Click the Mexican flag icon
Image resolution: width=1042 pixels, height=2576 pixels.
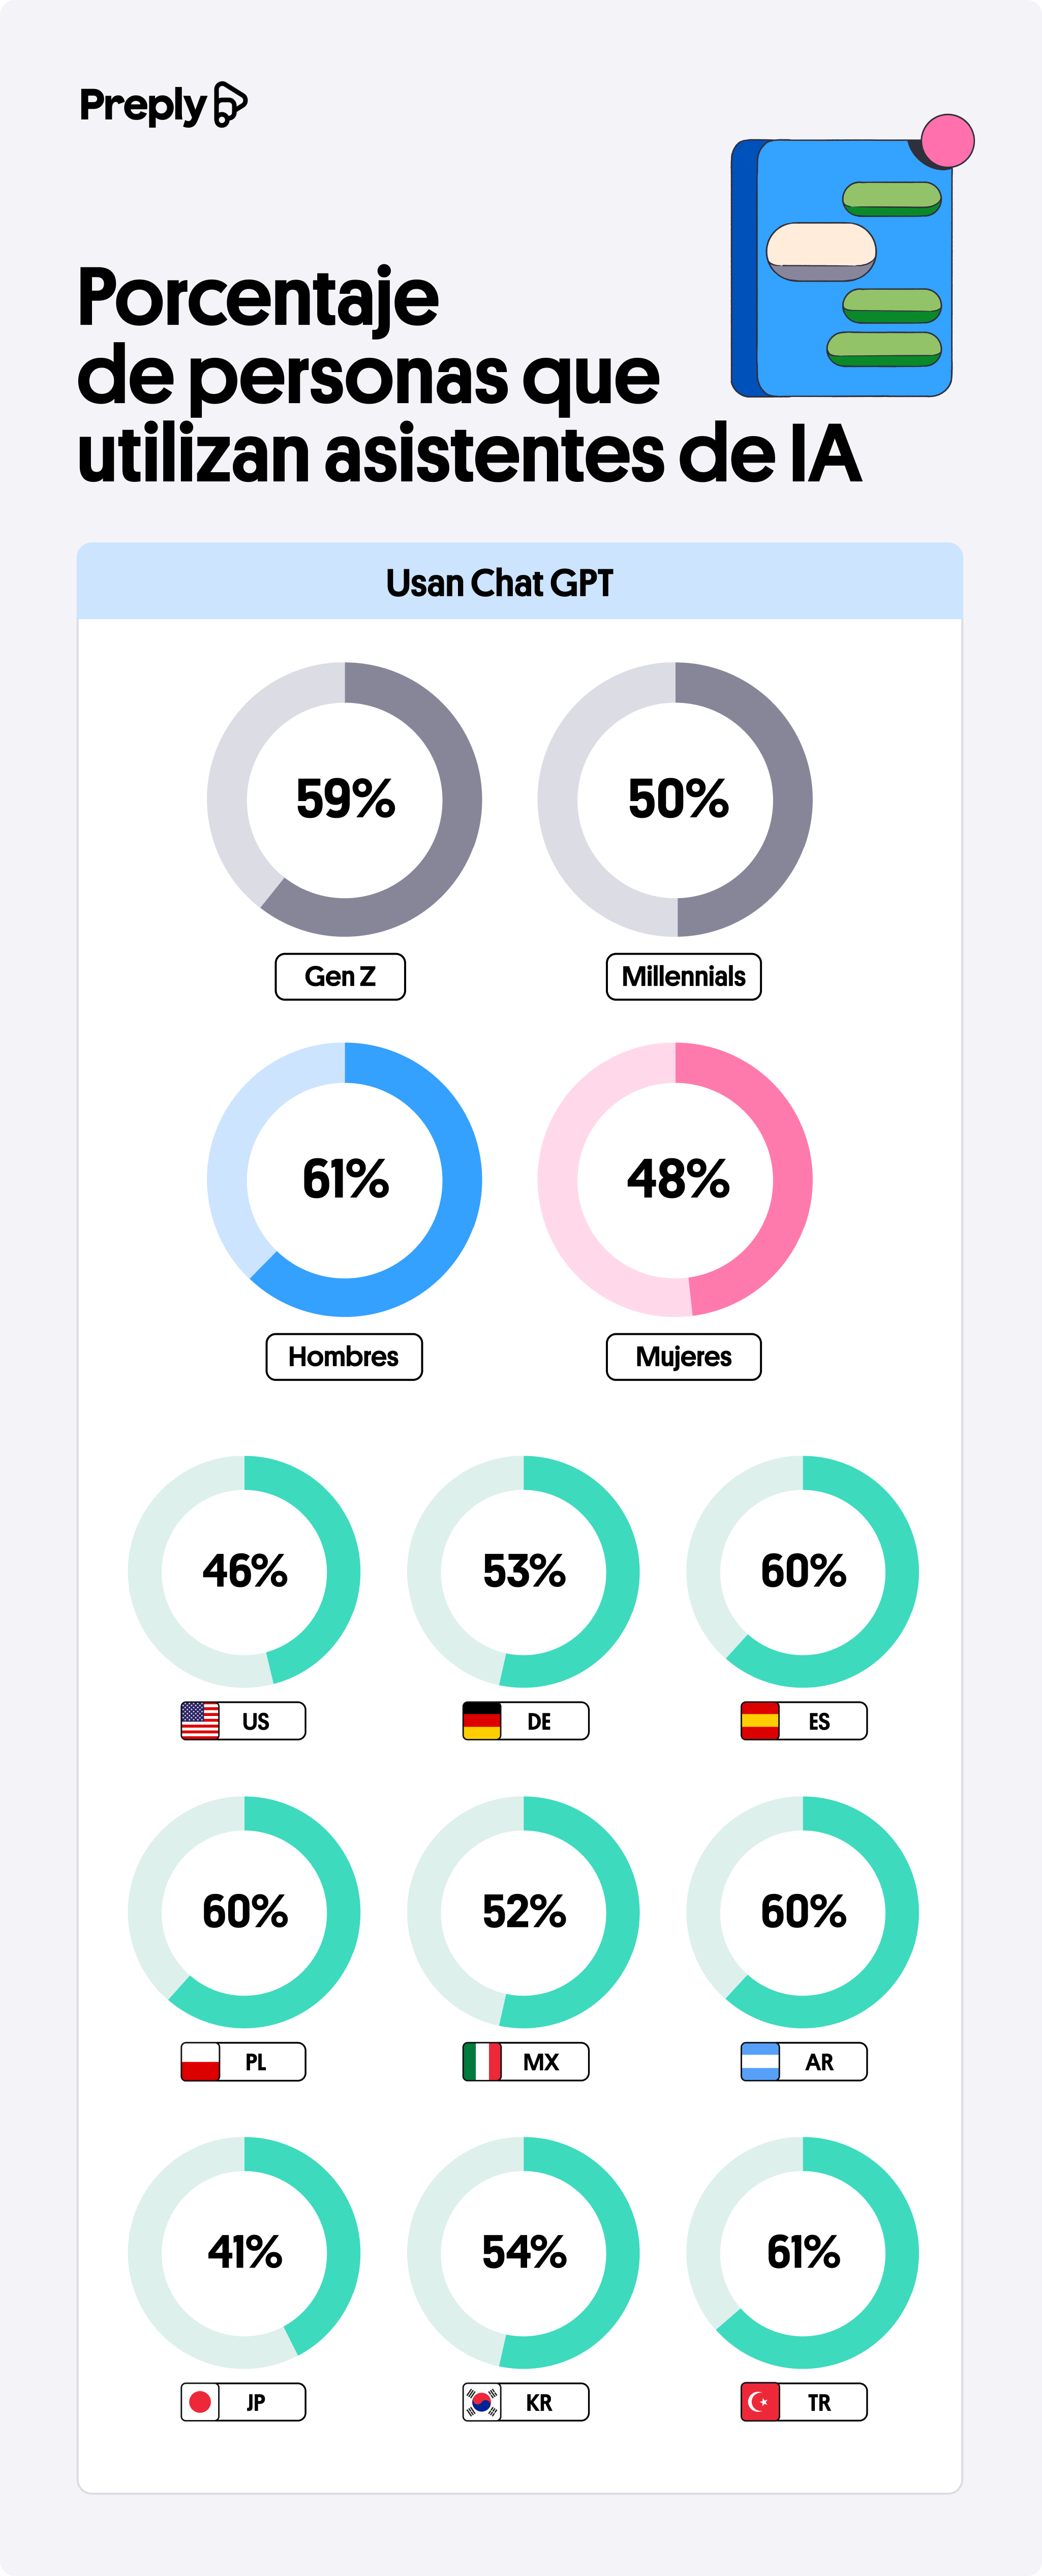coord(482,2061)
